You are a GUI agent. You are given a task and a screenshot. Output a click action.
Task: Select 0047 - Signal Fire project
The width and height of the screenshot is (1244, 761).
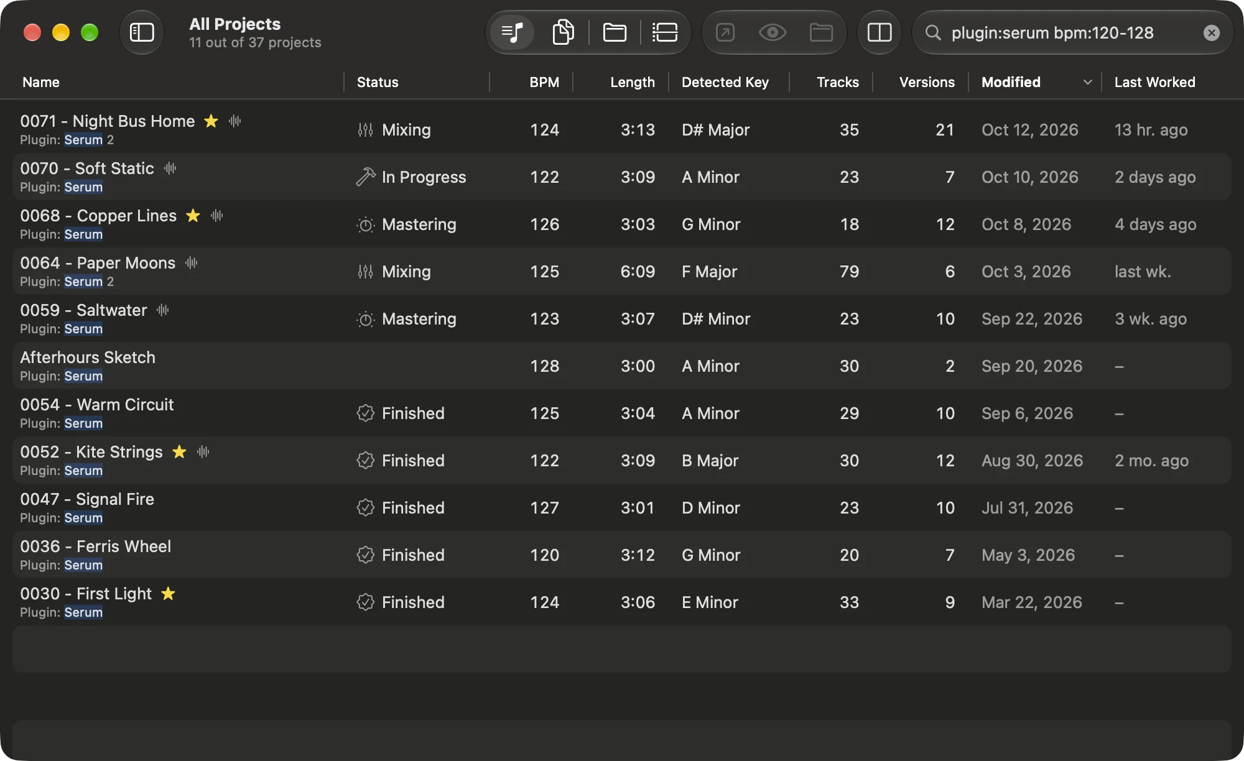point(622,508)
